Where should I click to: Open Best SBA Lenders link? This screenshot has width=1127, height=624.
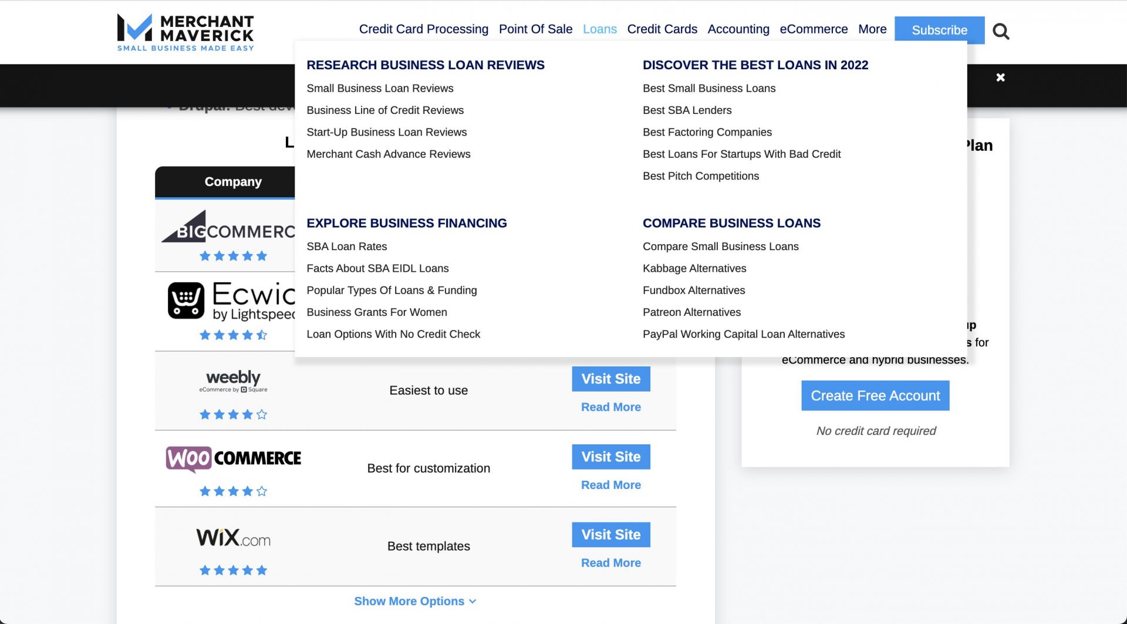click(x=687, y=110)
